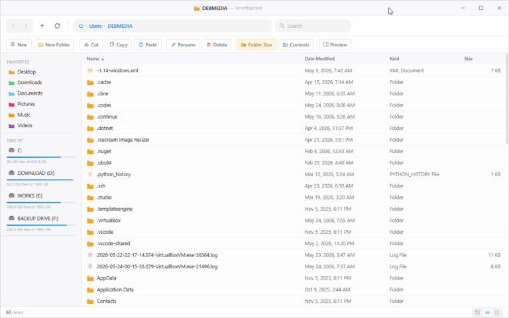Switch to grid view
The image size is (509, 318).
[x=477, y=312]
